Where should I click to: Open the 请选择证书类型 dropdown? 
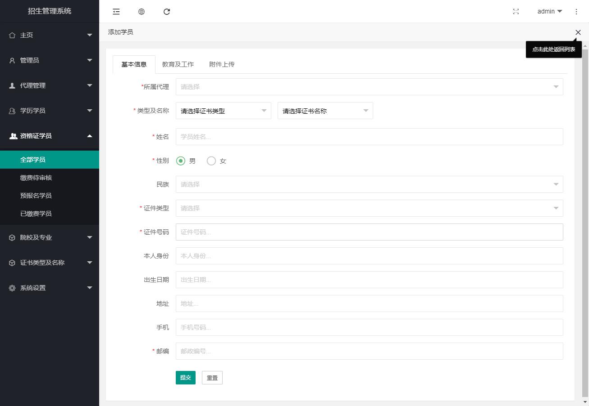click(x=223, y=111)
